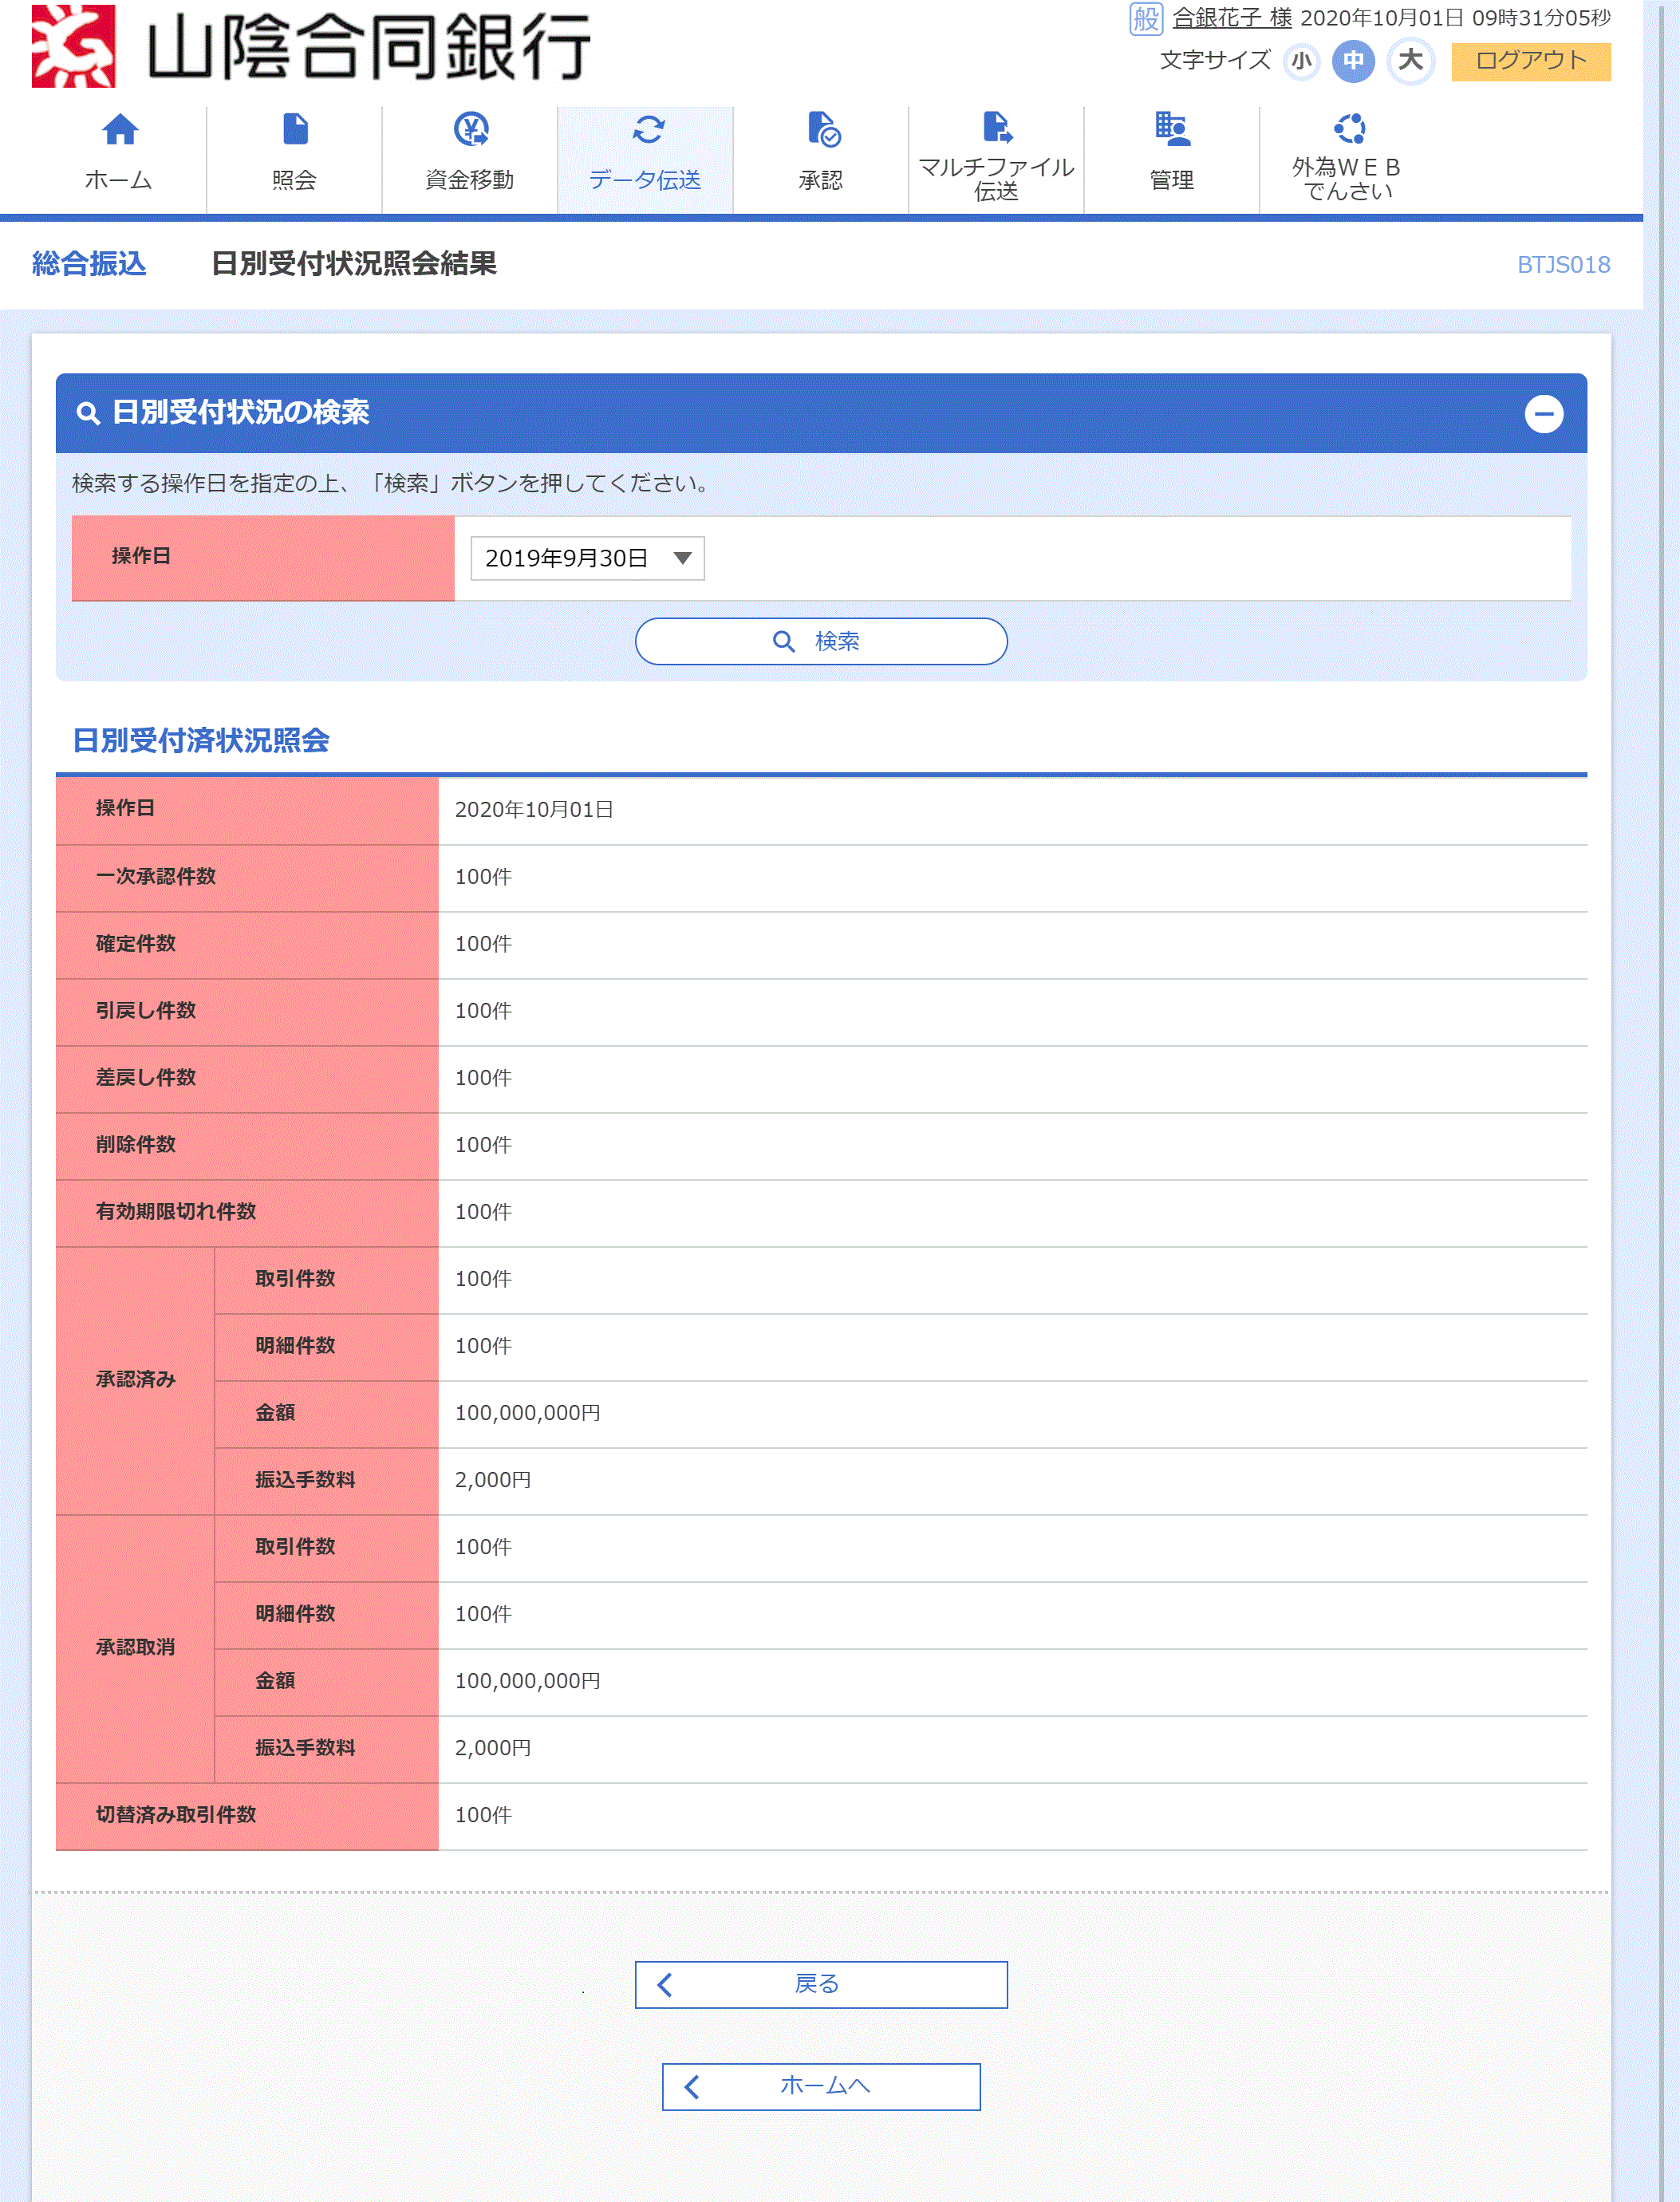Image resolution: width=1680 pixels, height=2202 pixels.
Task: Click the San-in Godo Bank logo
Action: [x=311, y=46]
